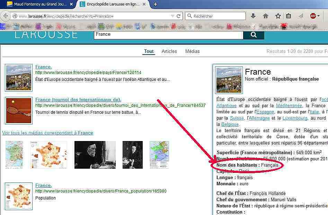Click the 'Monnaie : euro' line
The width and height of the screenshot is (328, 215).
pos(232,184)
